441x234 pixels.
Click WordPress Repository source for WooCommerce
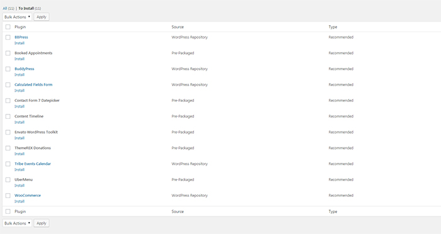190,196
